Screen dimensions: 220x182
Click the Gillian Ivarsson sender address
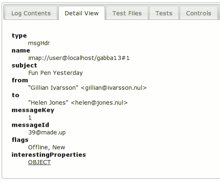pyautogui.click(x=87, y=88)
